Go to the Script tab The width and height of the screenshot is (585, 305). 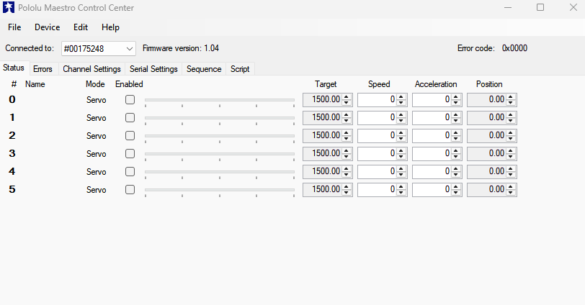tap(240, 69)
